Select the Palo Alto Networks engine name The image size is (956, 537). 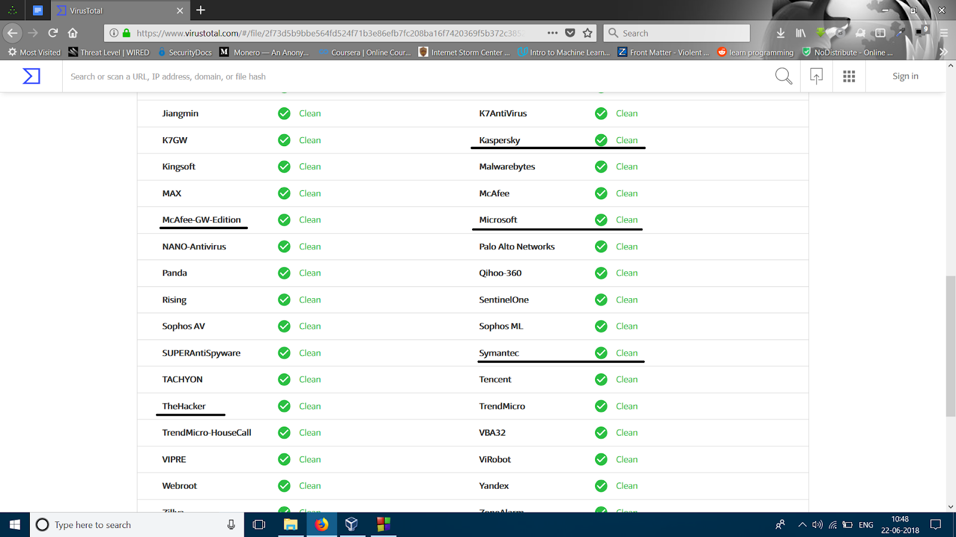coord(517,246)
